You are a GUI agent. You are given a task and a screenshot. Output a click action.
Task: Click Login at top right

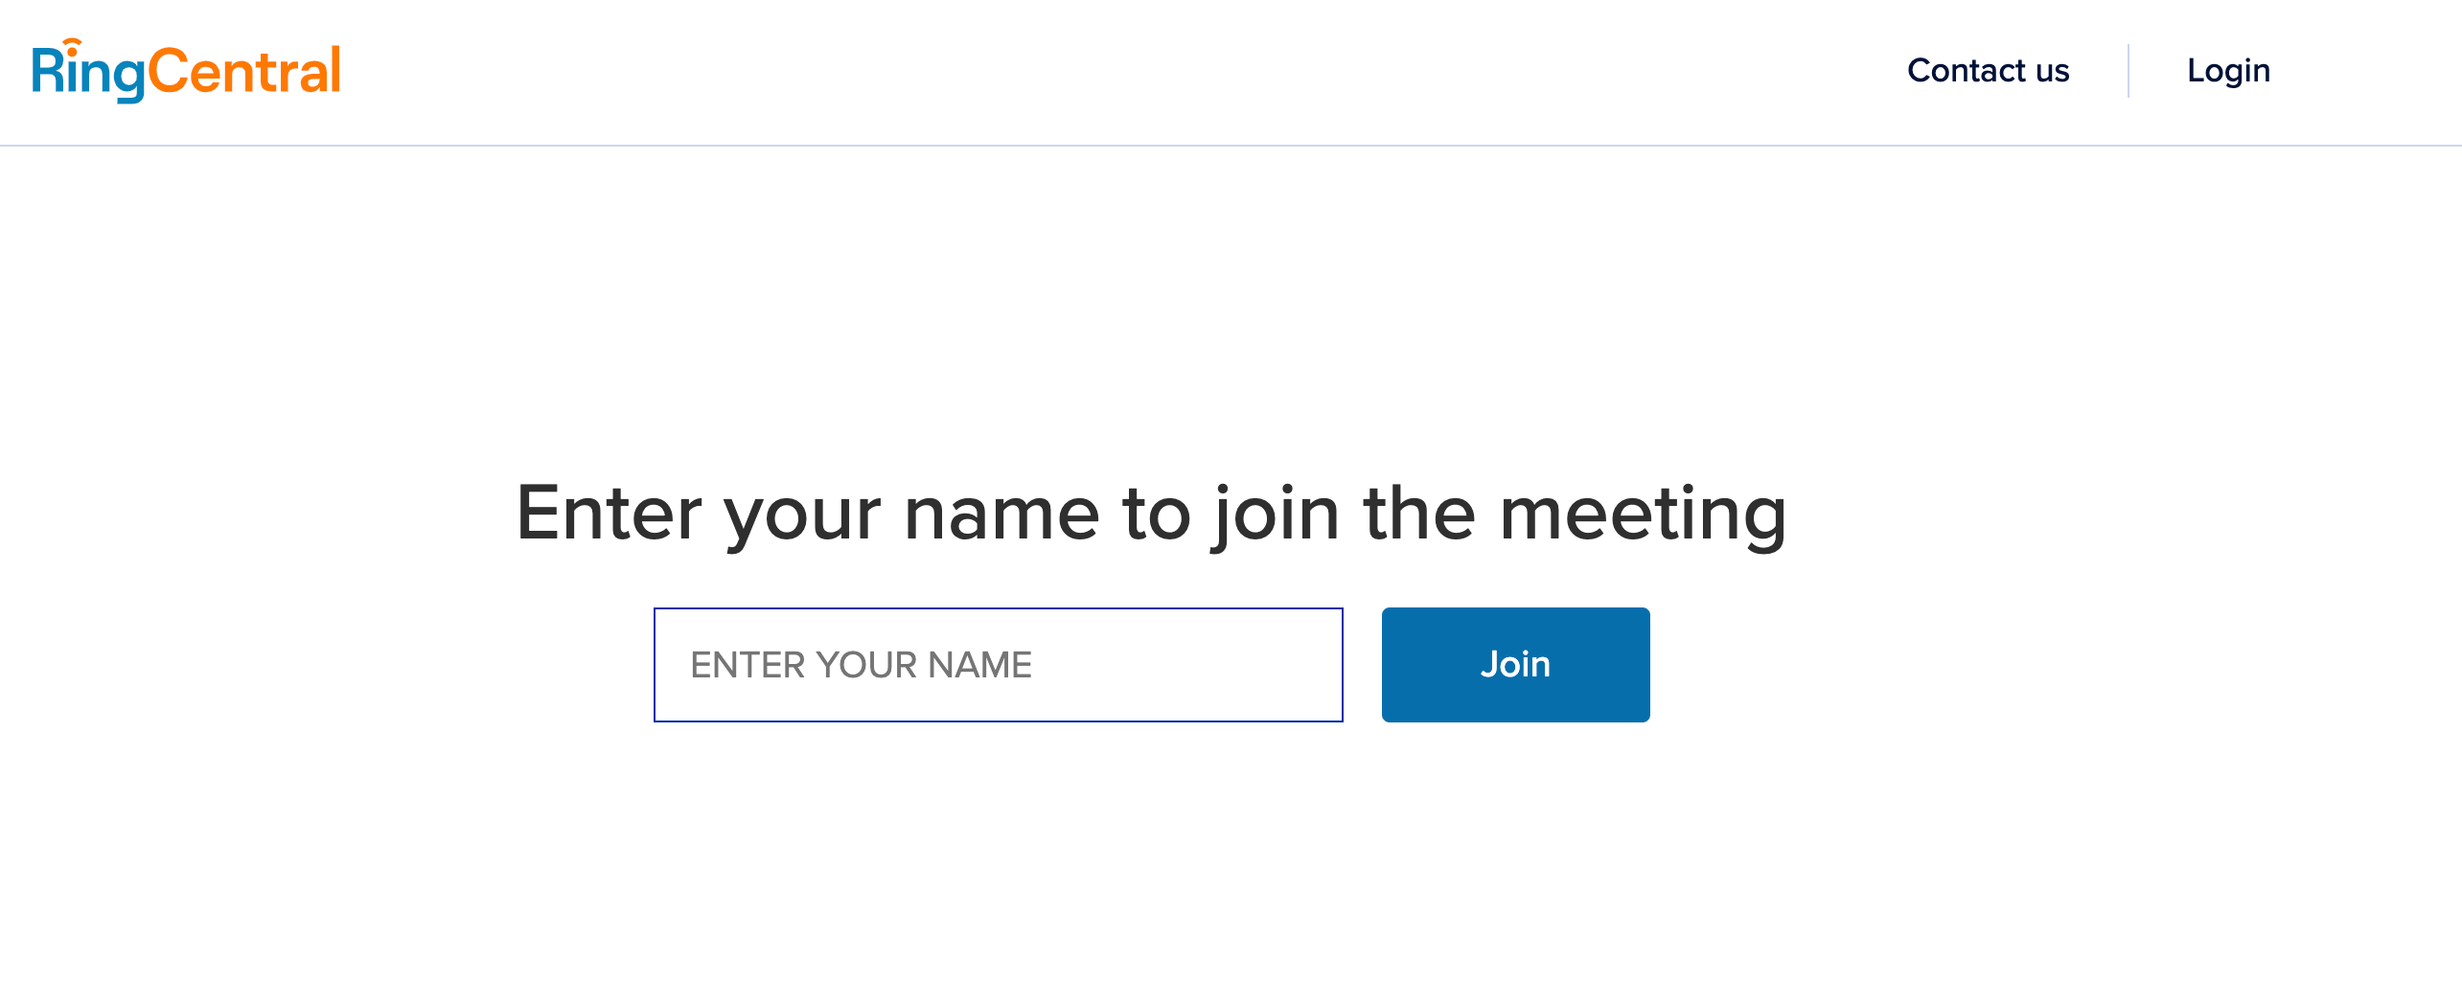click(x=2228, y=70)
